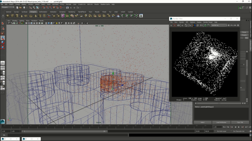
Task: Take a snapshot in Render View
Action: tap(178, 25)
